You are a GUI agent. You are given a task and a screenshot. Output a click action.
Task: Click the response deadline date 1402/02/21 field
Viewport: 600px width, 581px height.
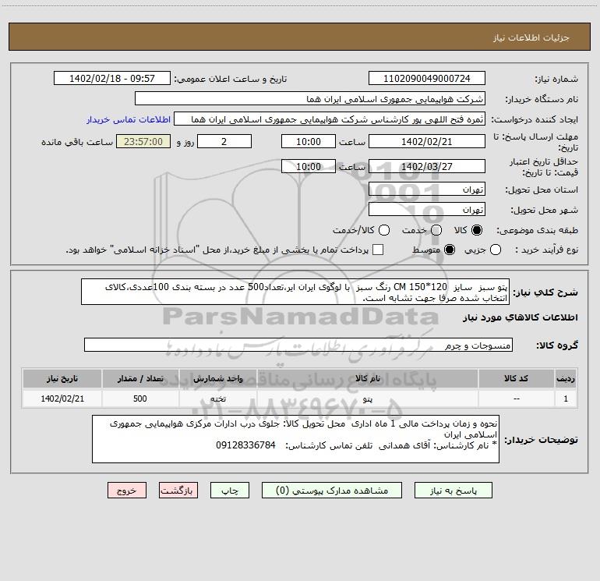click(427, 141)
